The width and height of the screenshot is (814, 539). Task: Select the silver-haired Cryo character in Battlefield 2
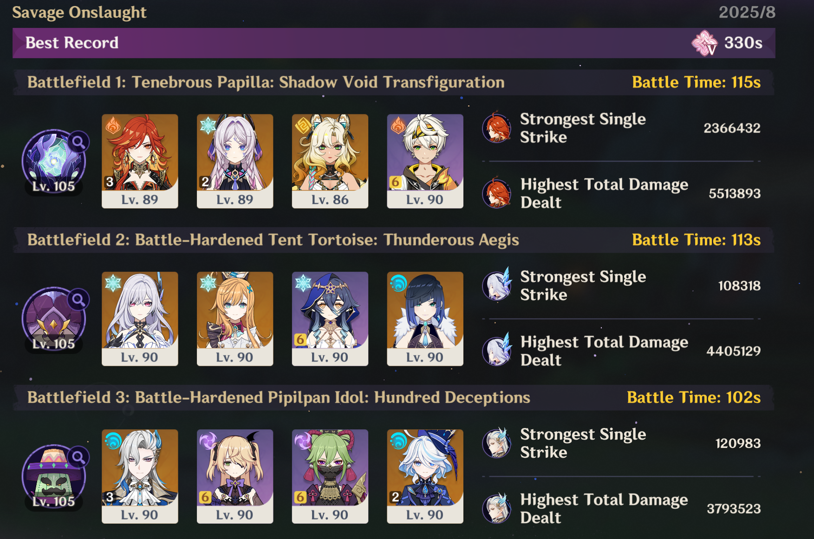tap(140, 319)
